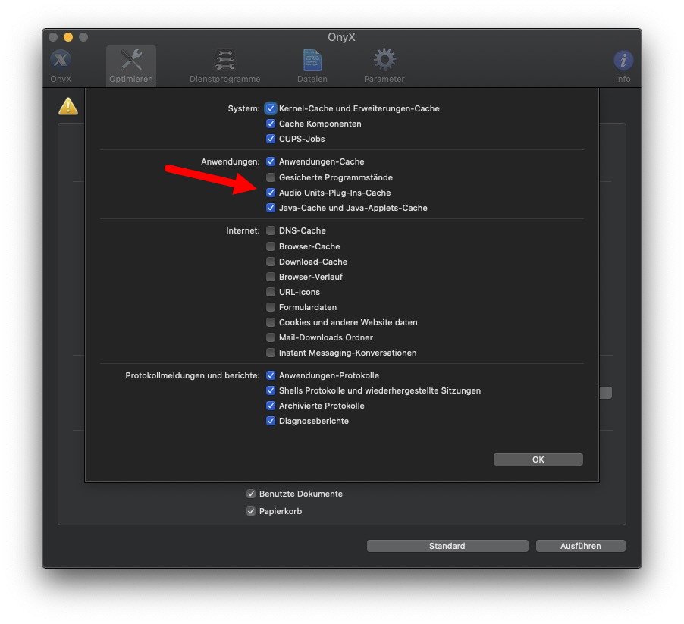
Task: Open the OnyX toolbar icon
Action: (61, 60)
